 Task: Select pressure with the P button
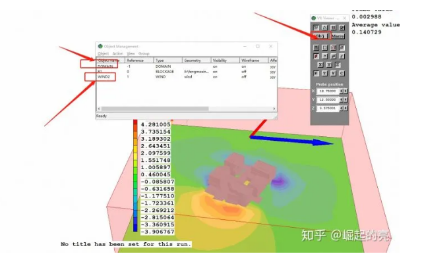point(316,73)
